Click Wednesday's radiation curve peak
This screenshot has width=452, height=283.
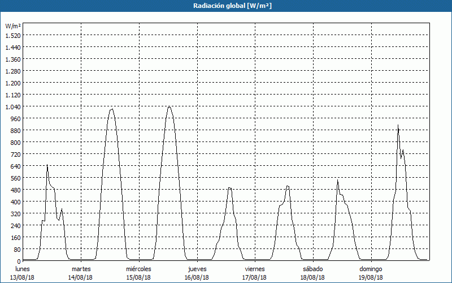(x=169, y=107)
